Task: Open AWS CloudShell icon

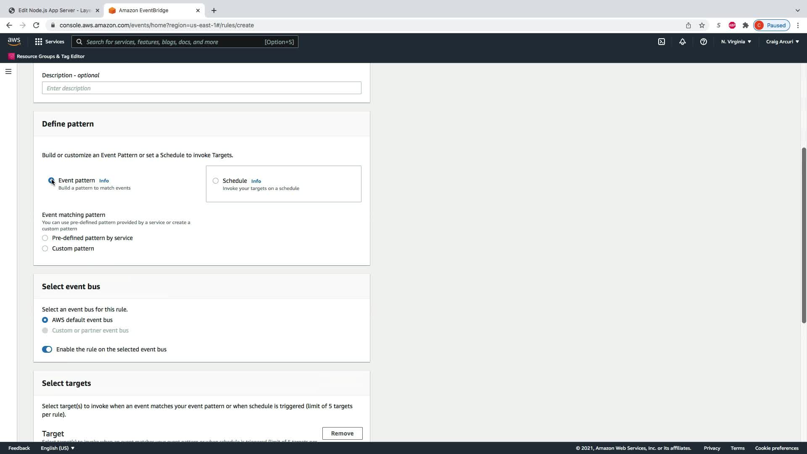Action: coord(662,42)
